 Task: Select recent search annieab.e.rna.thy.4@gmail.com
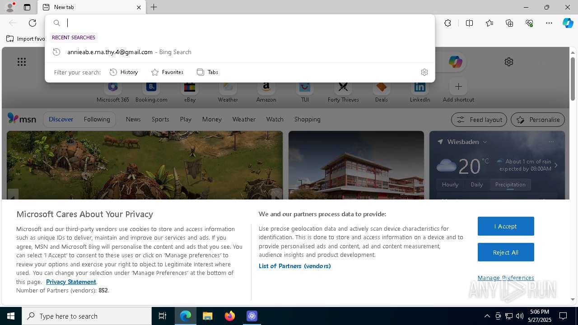(x=240, y=52)
